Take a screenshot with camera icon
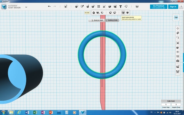 point(178,61)
